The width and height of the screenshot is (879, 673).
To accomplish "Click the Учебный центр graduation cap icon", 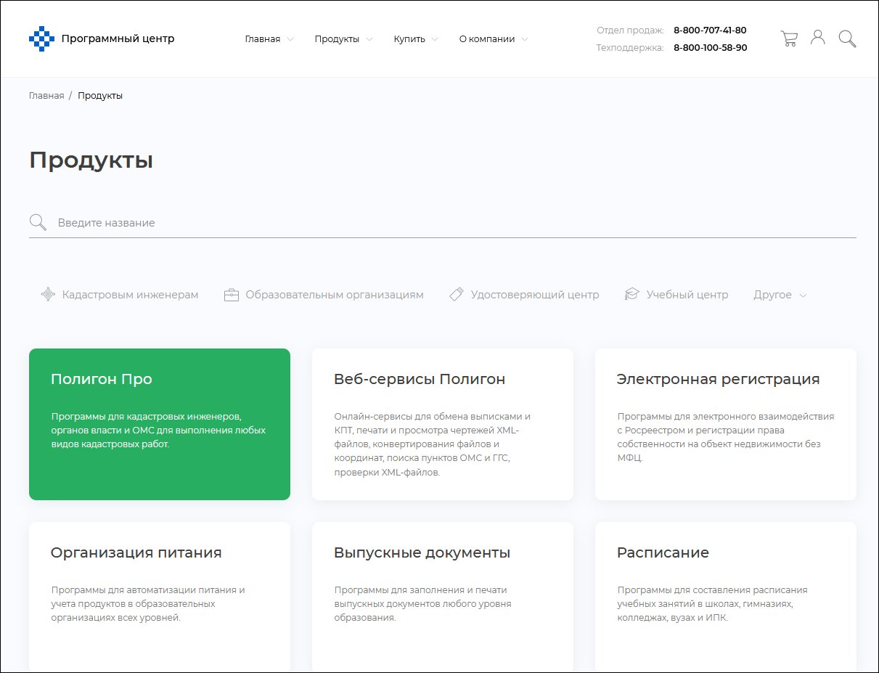I will [x=632, y=295].
